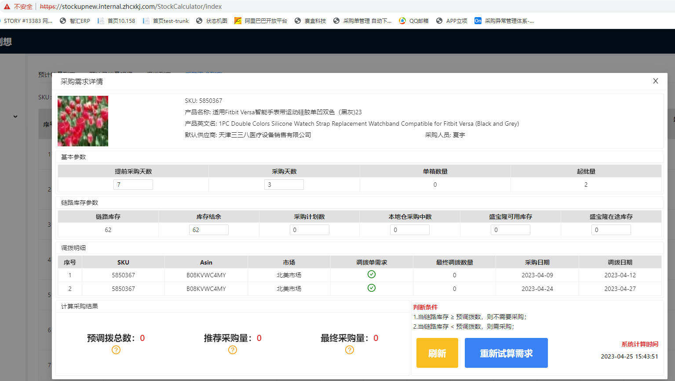Open the 首页10.158 bookmark

point(116,21)
